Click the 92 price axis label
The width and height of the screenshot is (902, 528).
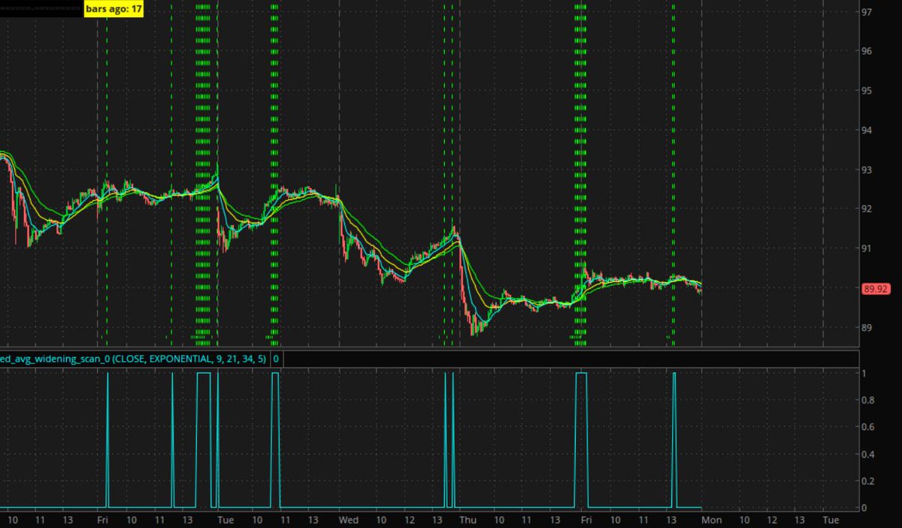click(867, 208)
